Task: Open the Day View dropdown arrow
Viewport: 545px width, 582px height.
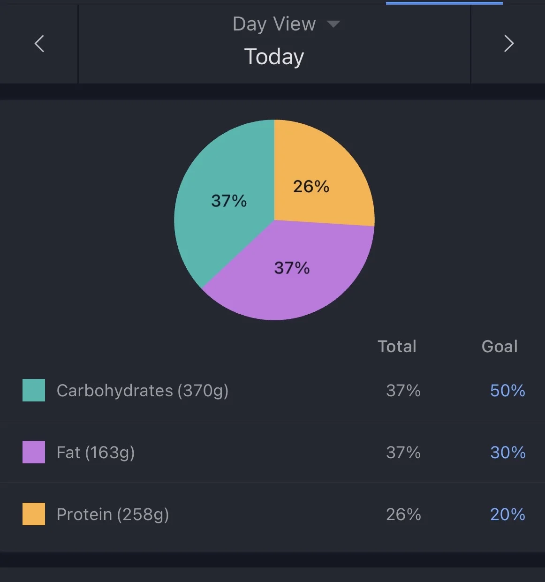Action: (x=333, y=24)
